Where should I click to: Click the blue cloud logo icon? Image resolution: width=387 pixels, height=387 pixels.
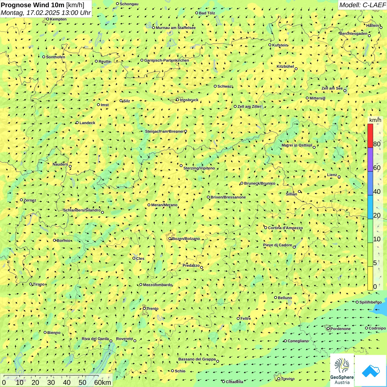coord(371,371)
